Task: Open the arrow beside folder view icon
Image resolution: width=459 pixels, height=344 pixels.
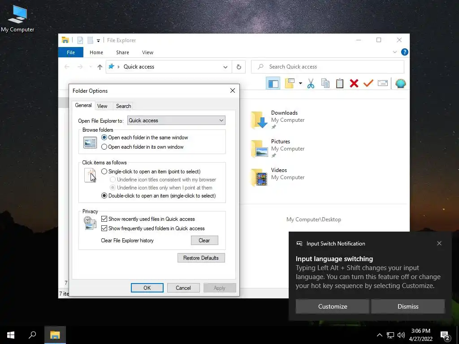Action: click(x=300, y=83)
